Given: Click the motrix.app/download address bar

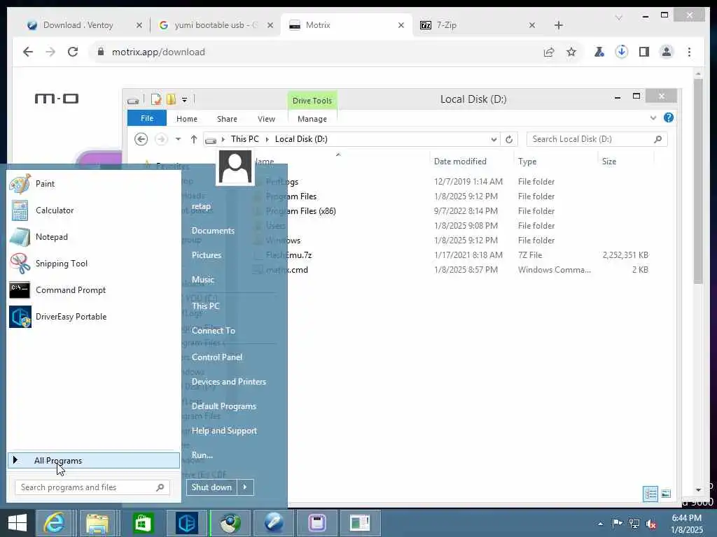Looking at the screenshot, I should (x=316, y=52).
